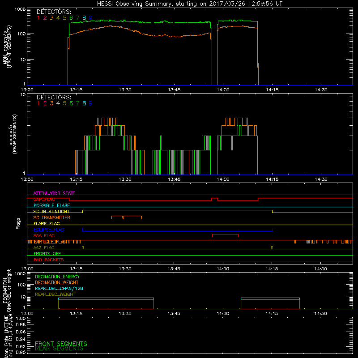Click 14:30 tick under decimation plot

[x=320, y=314]
